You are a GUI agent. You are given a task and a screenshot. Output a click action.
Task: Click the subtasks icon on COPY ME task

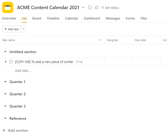(81, 62)
